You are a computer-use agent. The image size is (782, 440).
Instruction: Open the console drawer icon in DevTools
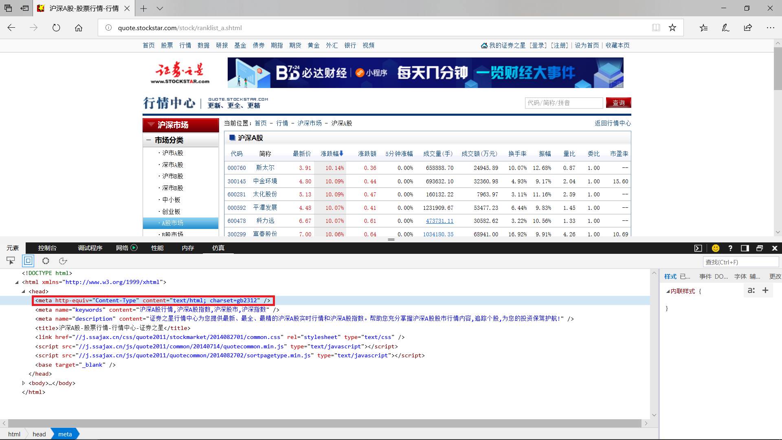click(x=698, y=248)
